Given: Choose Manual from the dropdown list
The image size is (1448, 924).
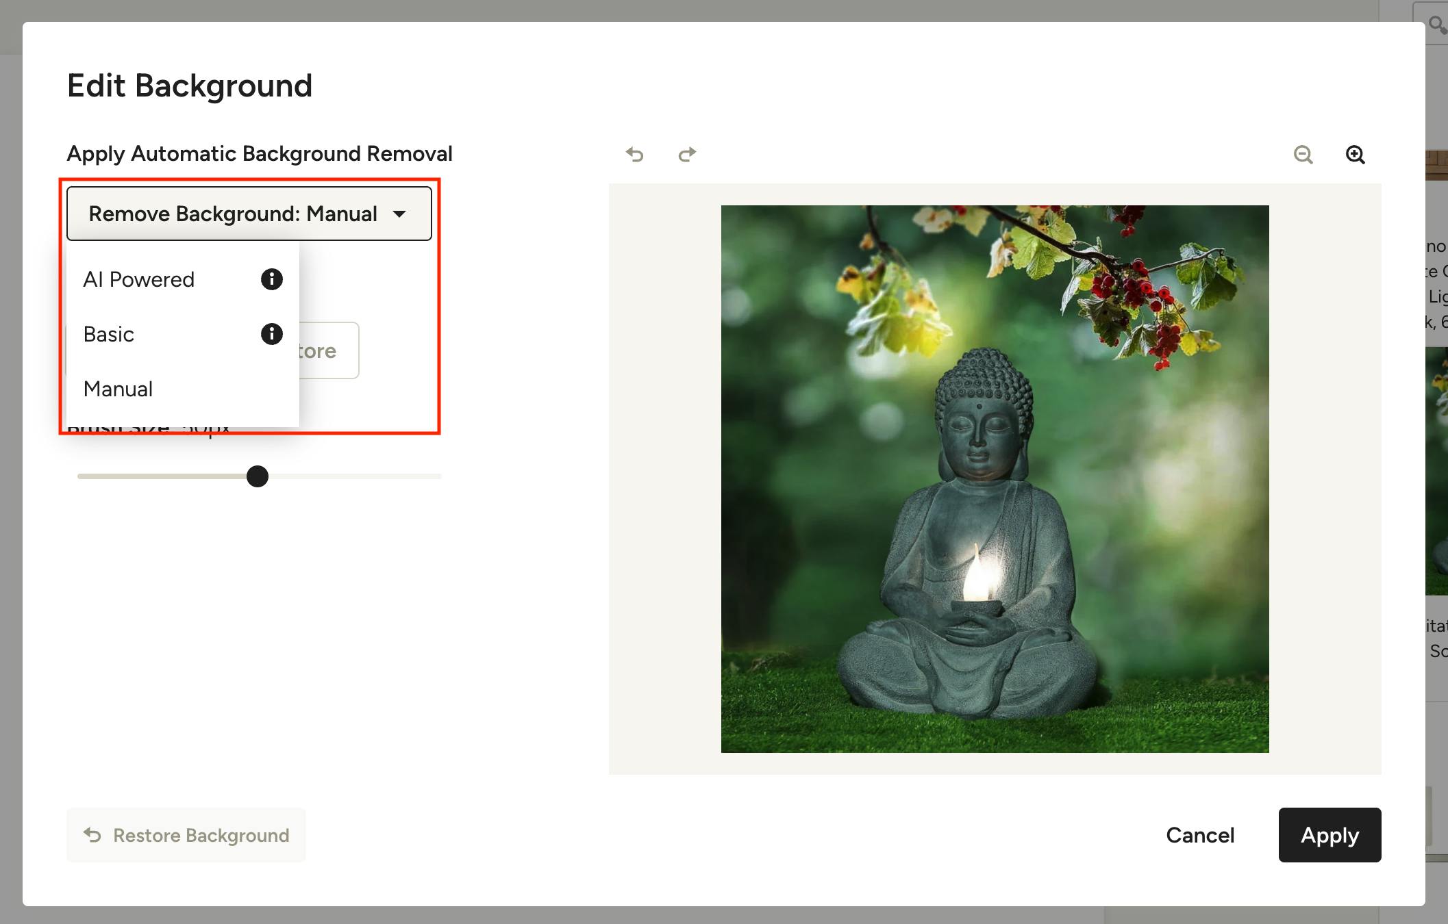Looking at the screenshot, I should (182, 389).
